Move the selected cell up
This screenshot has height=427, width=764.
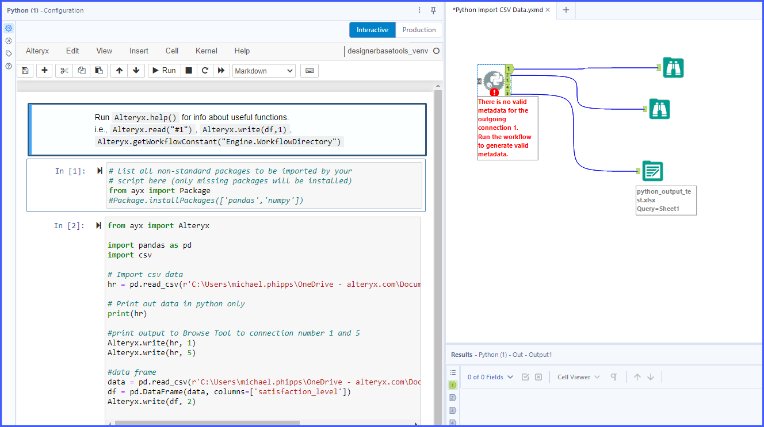click(x=119, y=71)
